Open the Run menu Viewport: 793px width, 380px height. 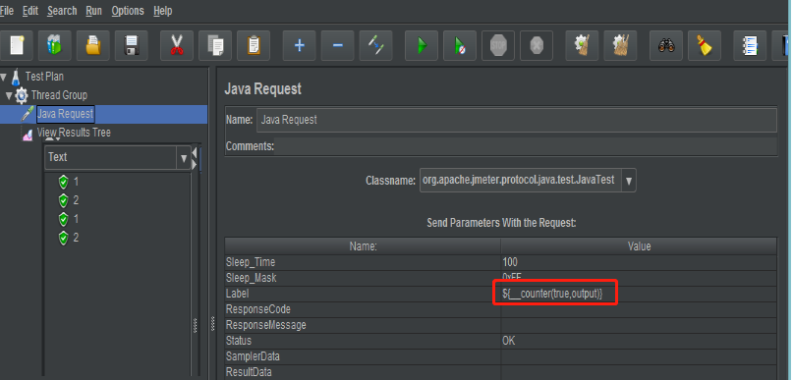click(93, 11)
